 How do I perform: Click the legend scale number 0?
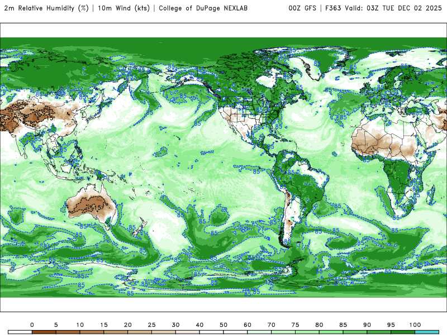tap(32, 325)
